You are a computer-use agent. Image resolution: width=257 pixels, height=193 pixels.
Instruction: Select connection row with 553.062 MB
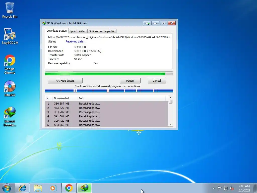click(107, 125)
